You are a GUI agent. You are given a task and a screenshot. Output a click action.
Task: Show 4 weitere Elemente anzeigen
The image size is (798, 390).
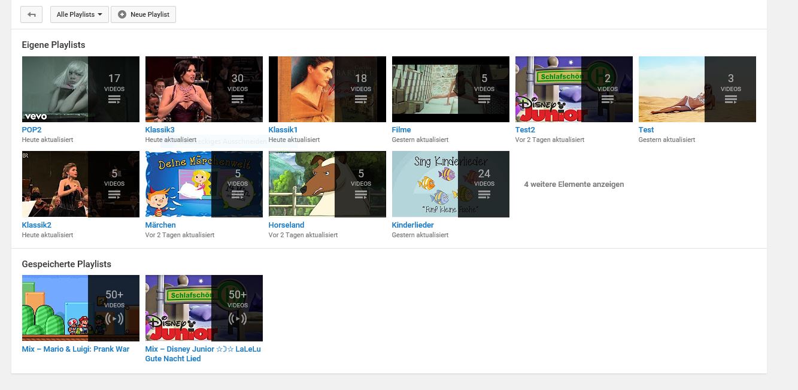(574, 185)
